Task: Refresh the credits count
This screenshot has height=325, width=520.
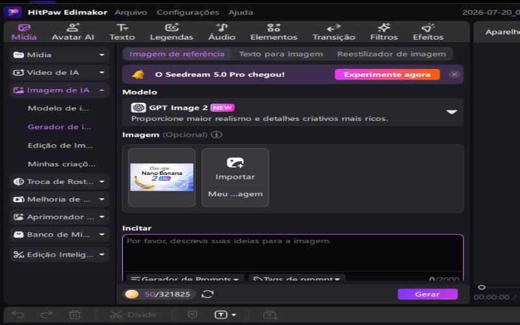Action: (x=207, y=294)
